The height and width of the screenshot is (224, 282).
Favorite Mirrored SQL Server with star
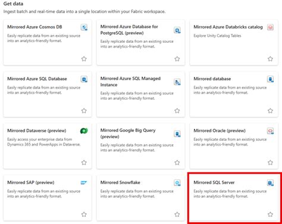click(270, 214)
